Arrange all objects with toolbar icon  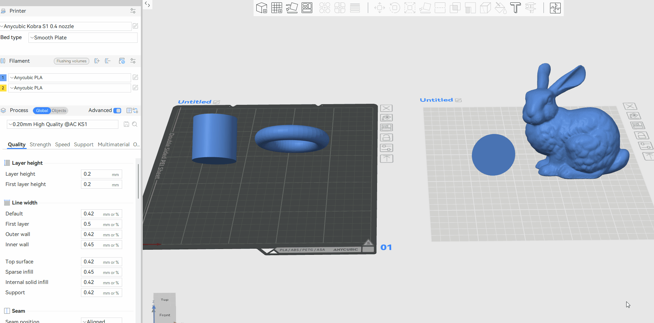click(x=307, y=8)
